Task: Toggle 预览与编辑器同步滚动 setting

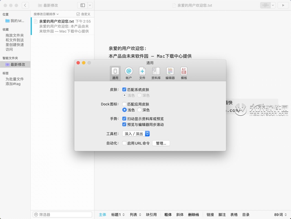Action: tap(124, 124)
